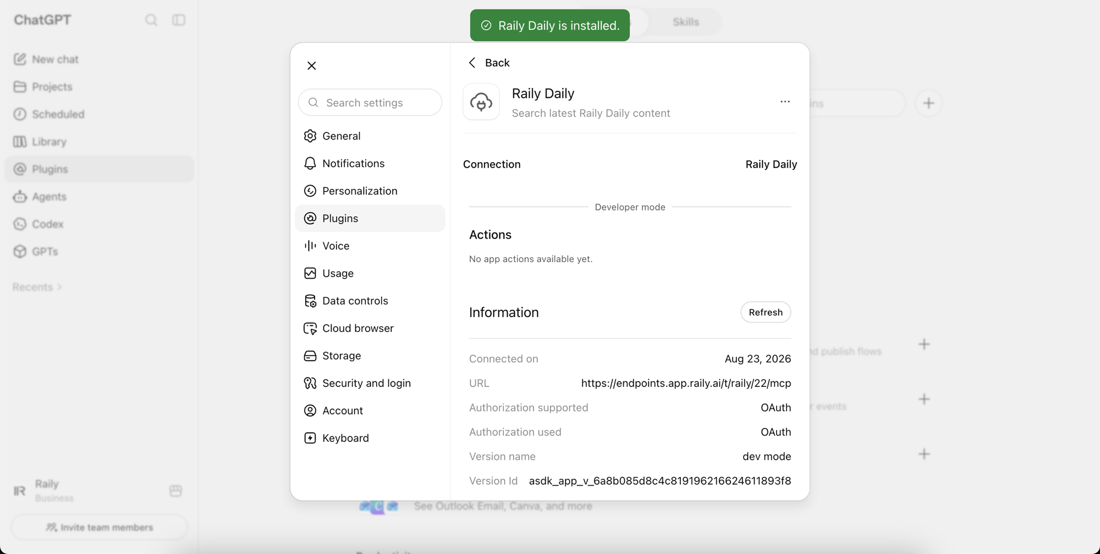Viewport: 1100px width, 554px height.
Task: Click Invite team members button
Action: pyautogui.click(x=100, y=528)
